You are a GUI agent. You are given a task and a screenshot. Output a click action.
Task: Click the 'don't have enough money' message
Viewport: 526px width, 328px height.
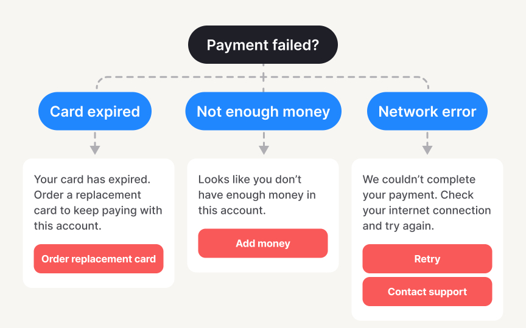coord(257,195)
